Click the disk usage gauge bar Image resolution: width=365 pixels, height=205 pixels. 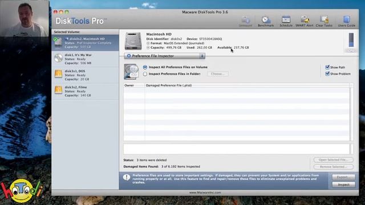351,40
